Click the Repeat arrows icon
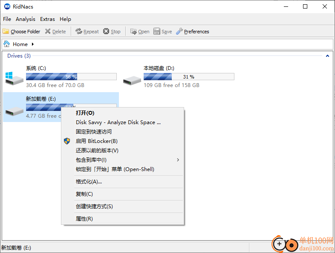This screenshot has height=253, width=335. (x=79, y=32)
